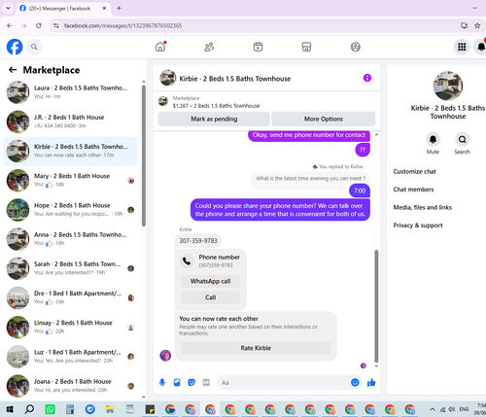
Task: Open Mary 2 Beds 1 Bath House chat
Action: click(x=70, y=180)
